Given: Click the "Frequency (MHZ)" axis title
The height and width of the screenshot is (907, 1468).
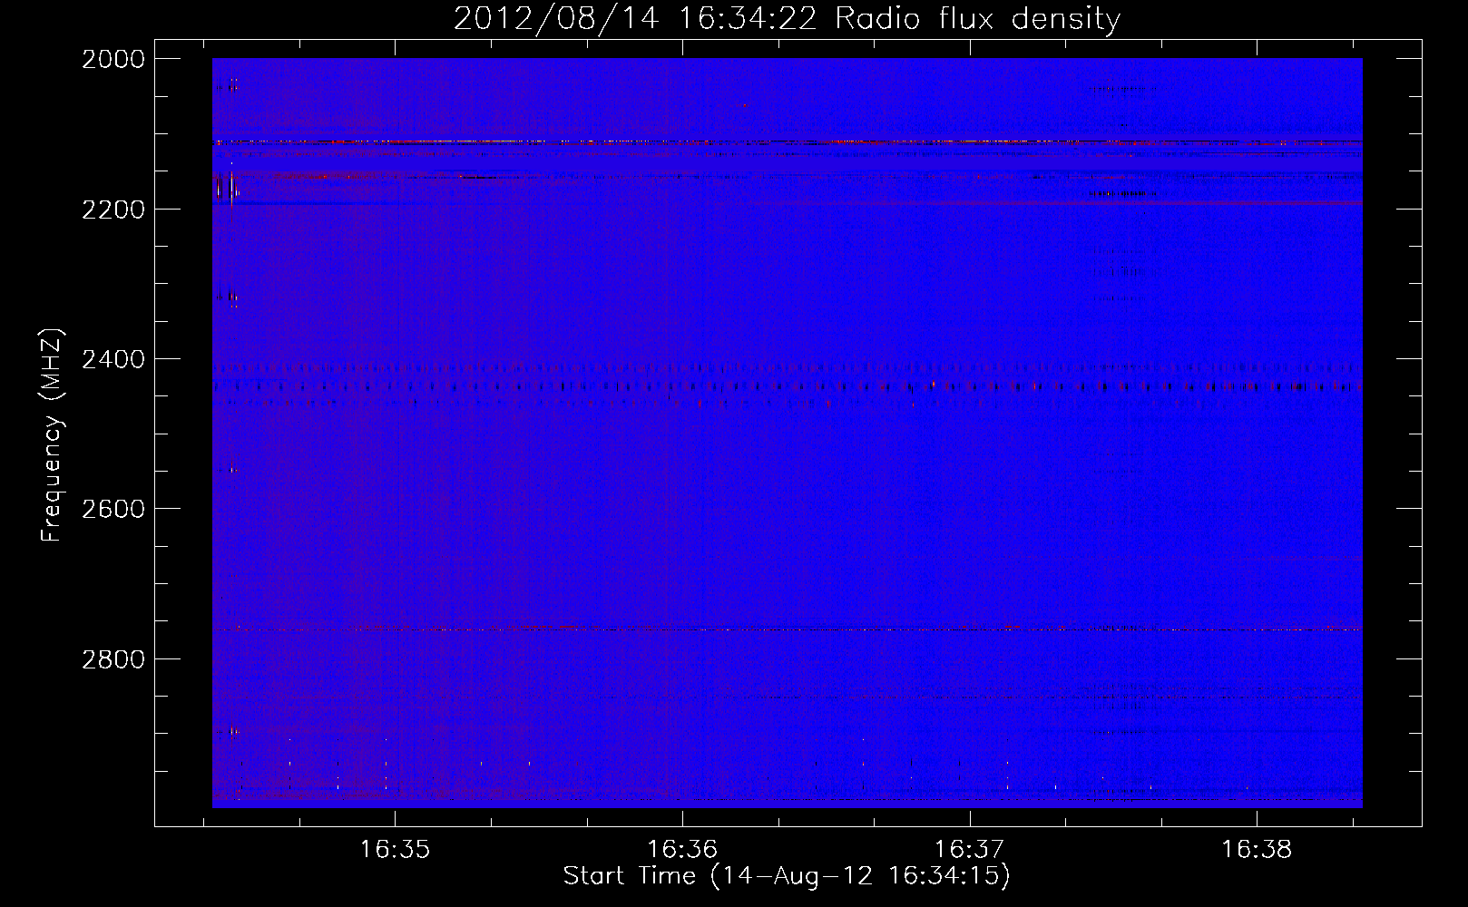Looking at the screenshot, I should [53, 435].
